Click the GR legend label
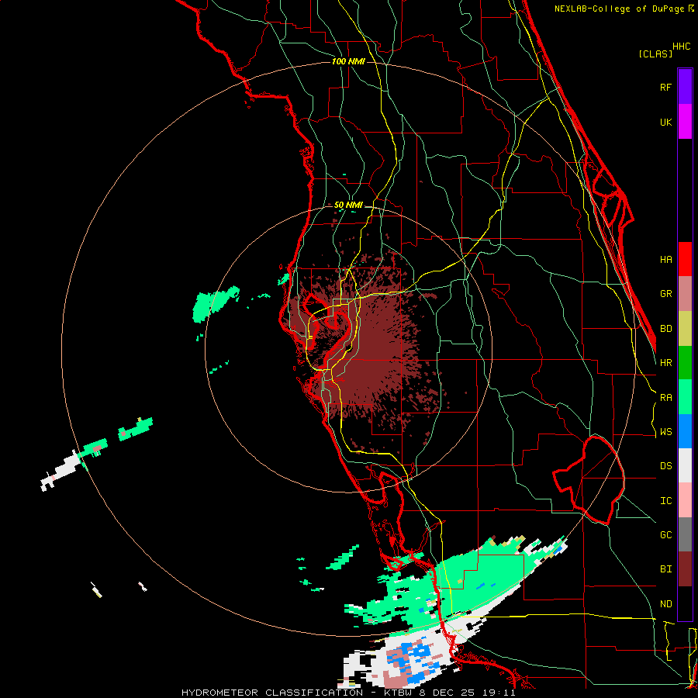The image size is (698, 698). [665, 294]
